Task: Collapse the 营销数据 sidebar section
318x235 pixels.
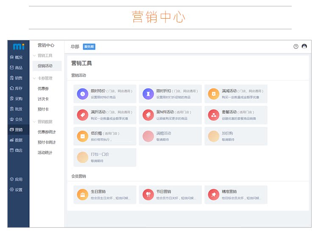Action: (34, 122)
